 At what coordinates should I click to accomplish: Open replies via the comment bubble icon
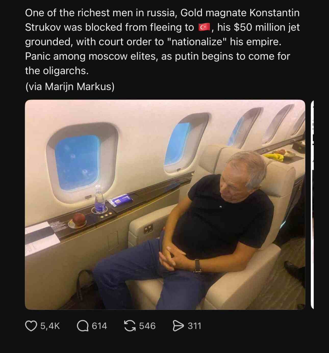pos(82,326)
